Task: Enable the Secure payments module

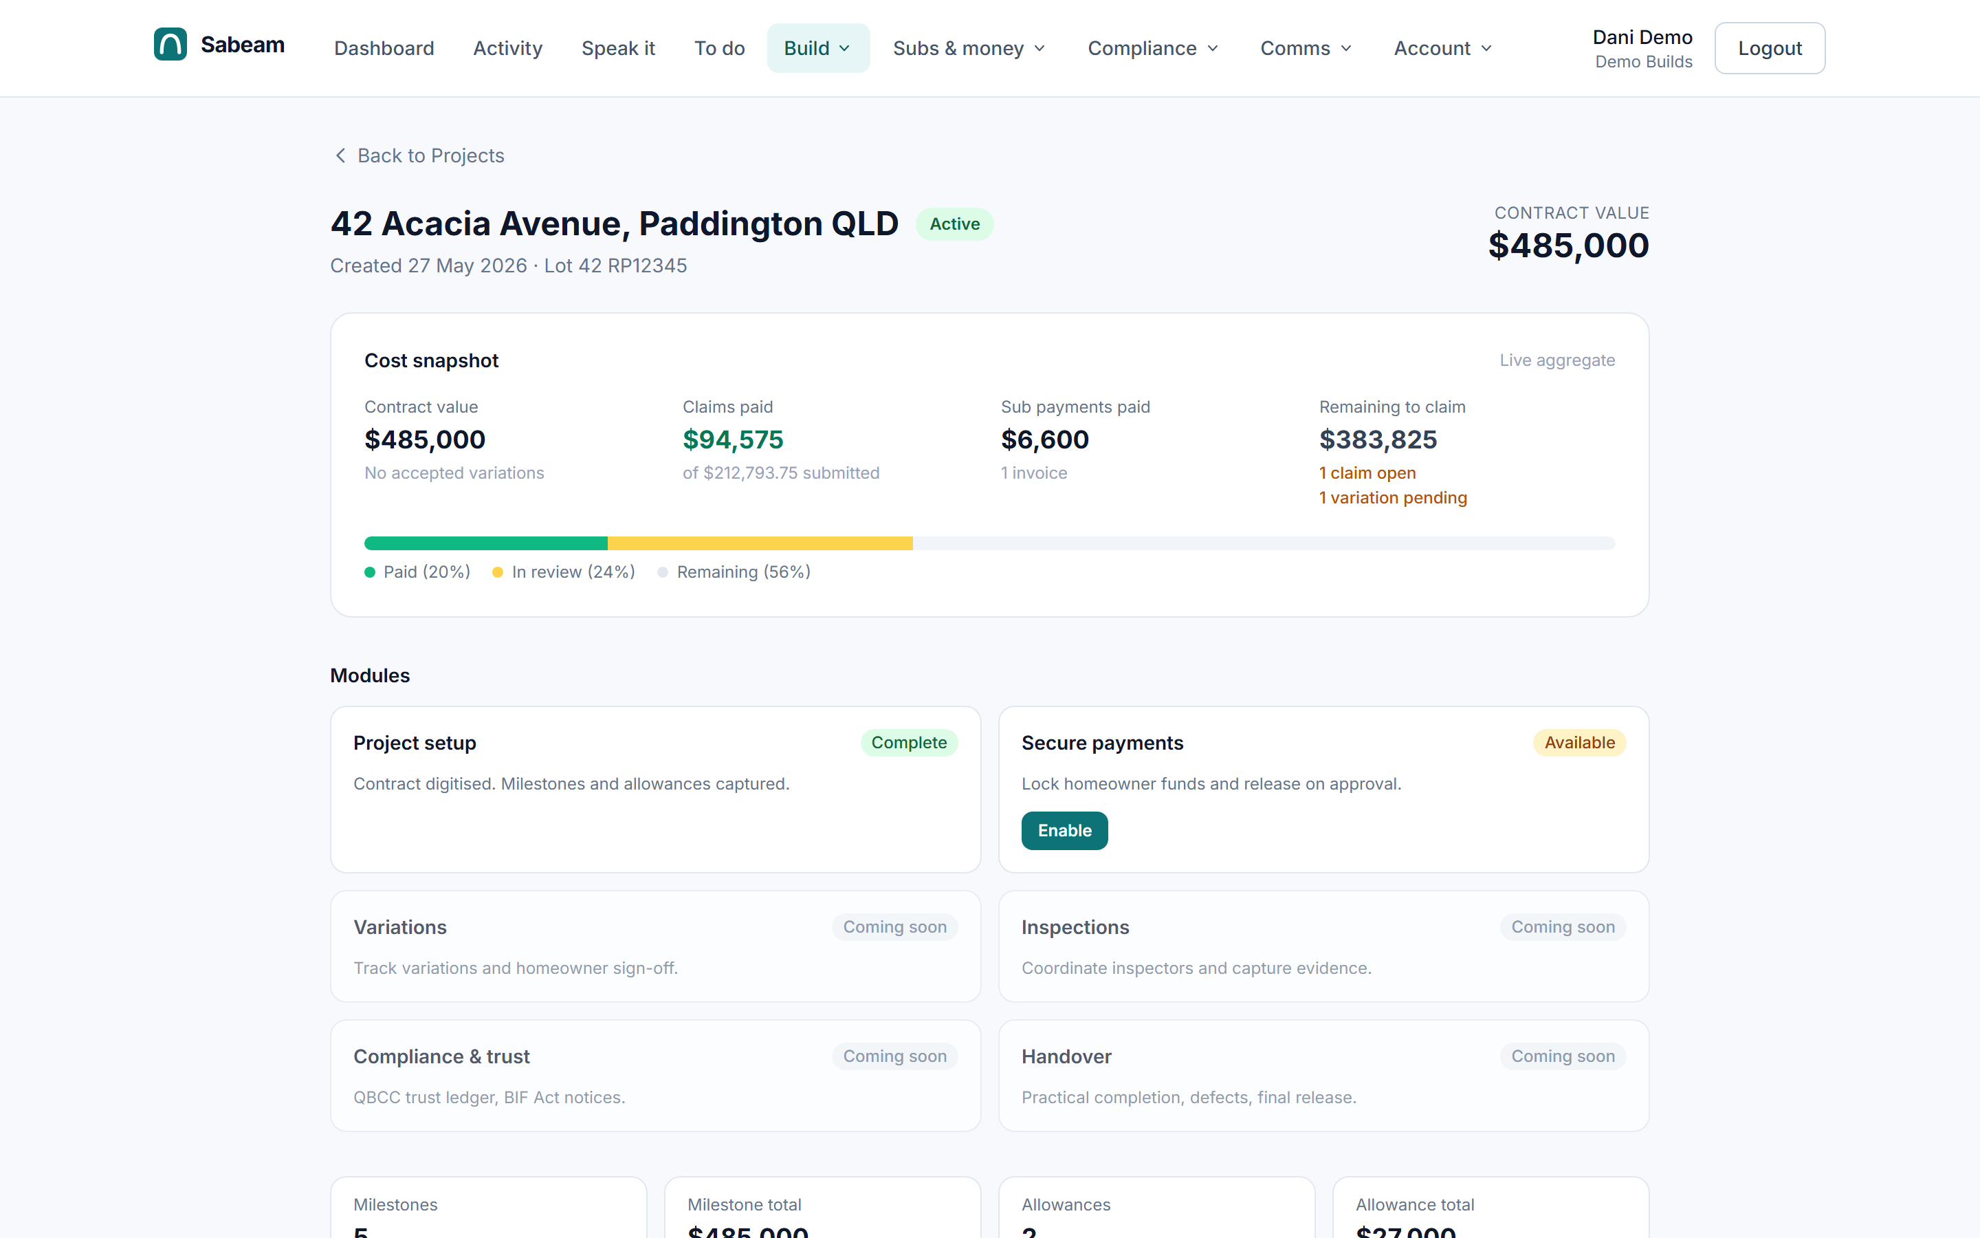Action: pos(1064,830)
